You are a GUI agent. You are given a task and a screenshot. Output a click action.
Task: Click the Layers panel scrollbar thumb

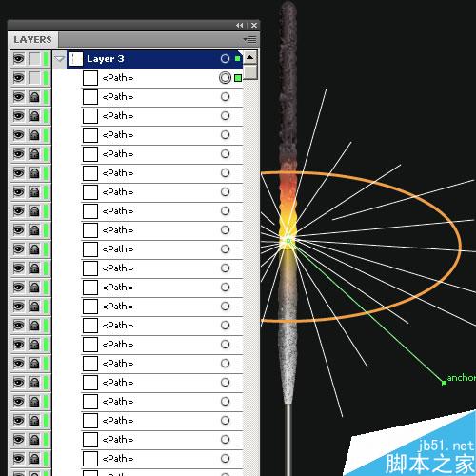(x=250, y=72)
